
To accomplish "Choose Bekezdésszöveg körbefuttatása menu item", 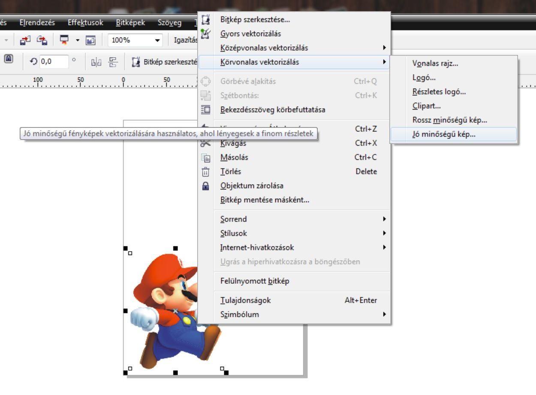I will (294, 109).
